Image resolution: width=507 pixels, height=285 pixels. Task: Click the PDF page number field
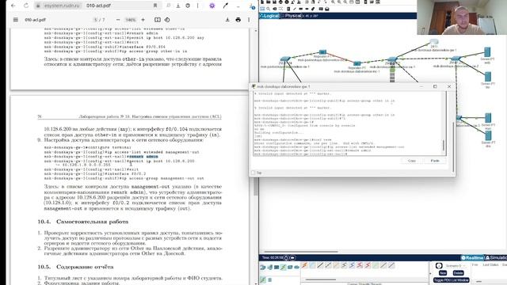[x=96, y=20]
